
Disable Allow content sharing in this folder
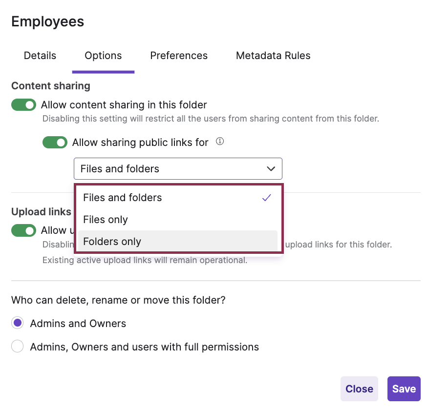pyautogui.click(x=24, y=105)
